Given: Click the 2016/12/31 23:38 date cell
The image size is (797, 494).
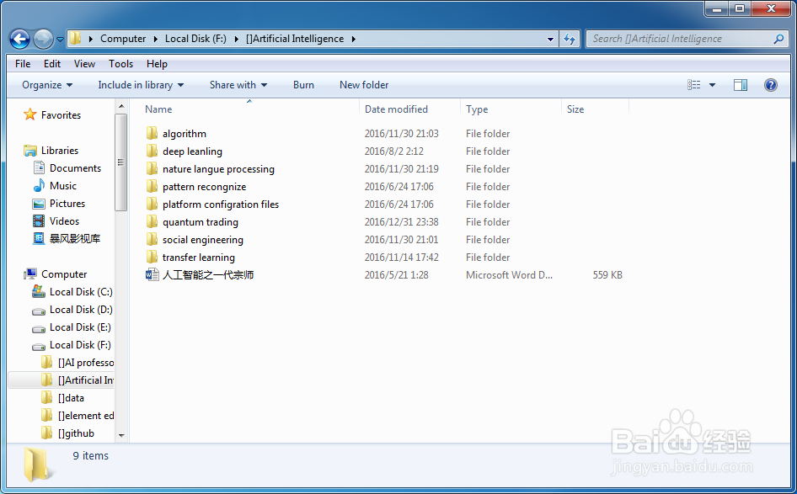Looking at the screenshot, I should click(402, 222).
